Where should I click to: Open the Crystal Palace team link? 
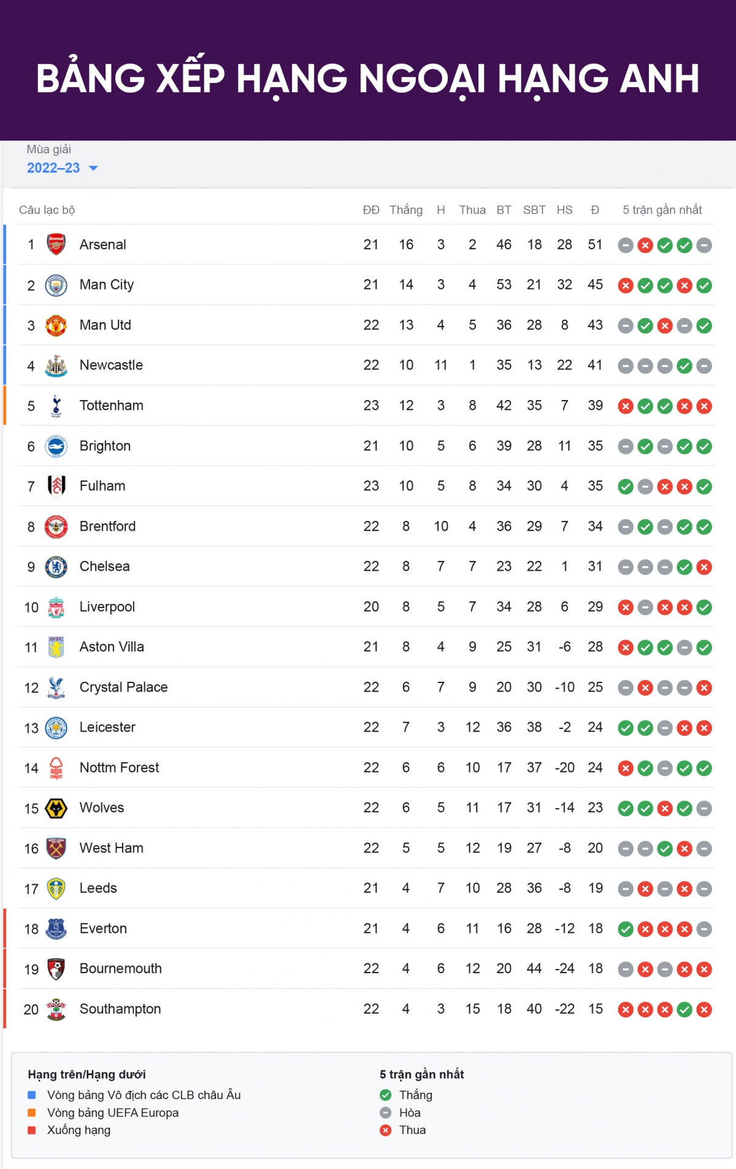123,687
